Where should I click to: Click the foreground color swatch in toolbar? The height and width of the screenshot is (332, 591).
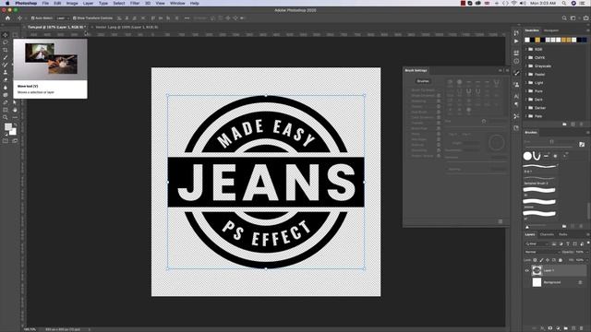(8, 127)
